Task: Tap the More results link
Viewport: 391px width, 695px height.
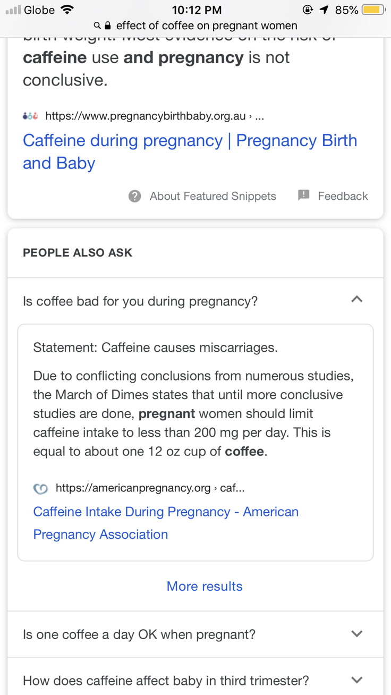Action: [x=205, y=586]
